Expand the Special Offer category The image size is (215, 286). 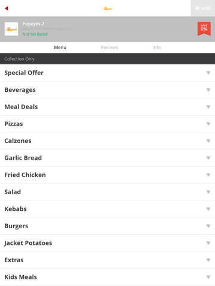click(x=107, y=73)
